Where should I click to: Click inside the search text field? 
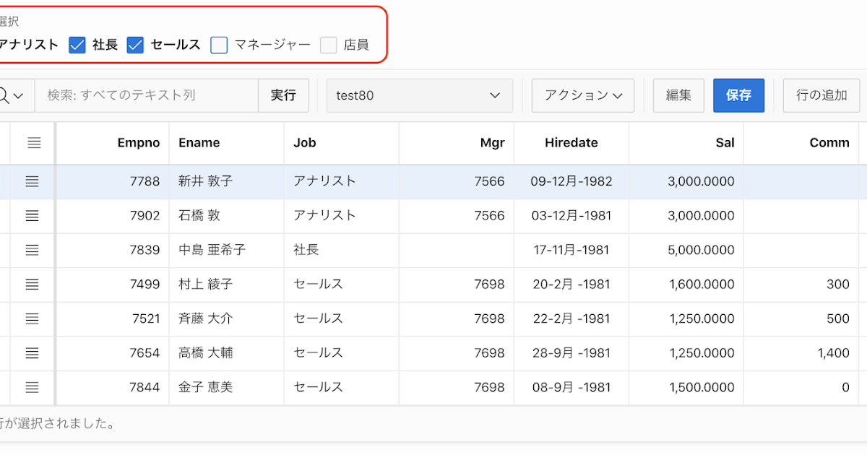(144, 95)
